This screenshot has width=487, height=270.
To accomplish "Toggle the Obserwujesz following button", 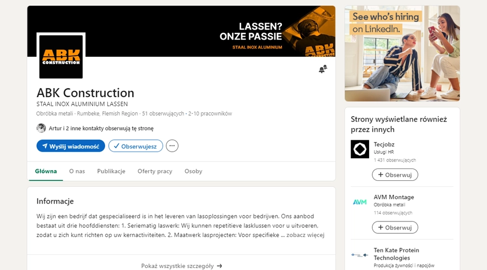I will pyautogui.click(x=135, y=146).
